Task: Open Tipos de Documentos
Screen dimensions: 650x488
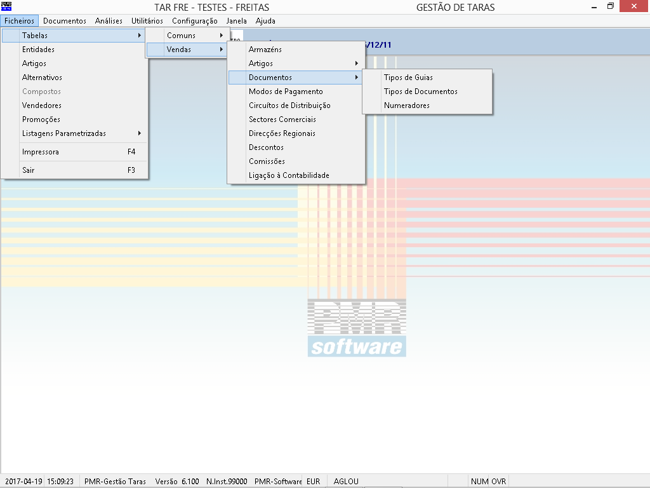Action: (427, 91)
